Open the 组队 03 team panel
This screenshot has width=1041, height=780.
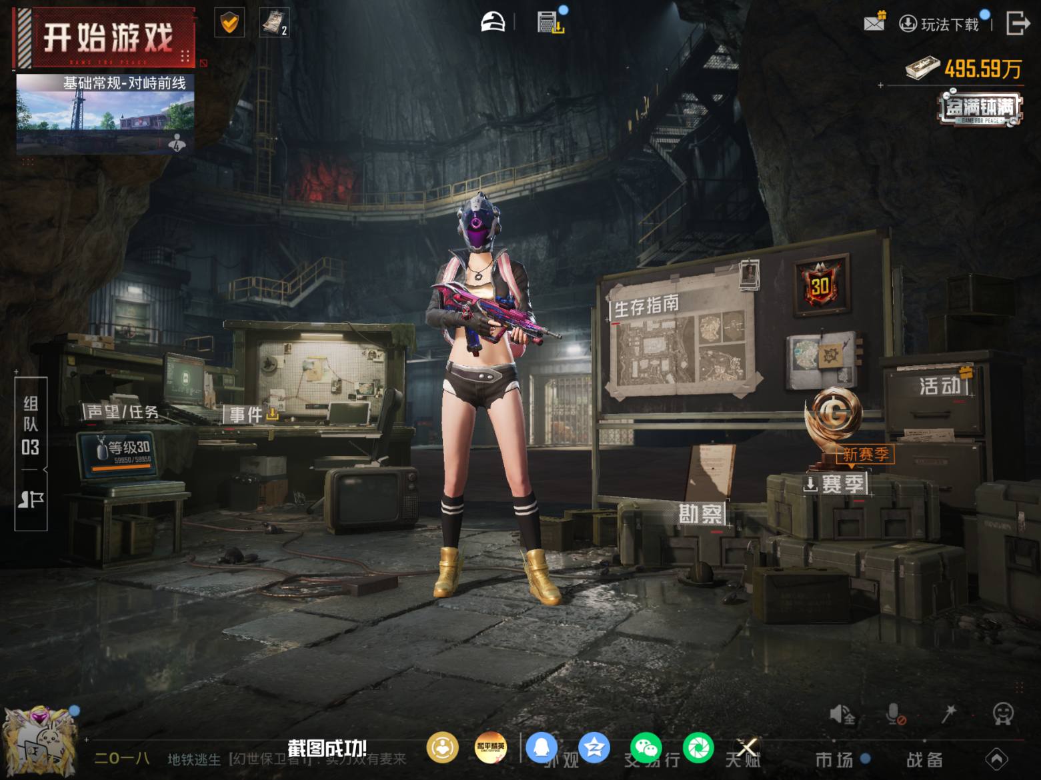pyautogui.click(x=31, y=425)
